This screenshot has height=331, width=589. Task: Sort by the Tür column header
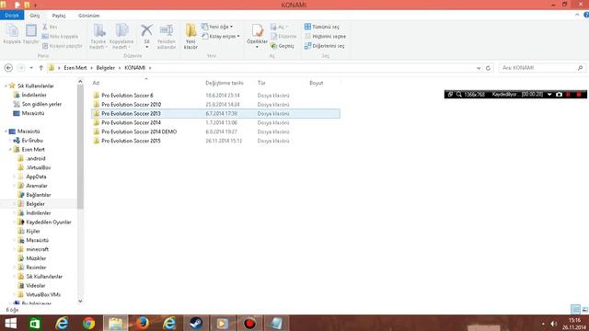coord(261,83)
